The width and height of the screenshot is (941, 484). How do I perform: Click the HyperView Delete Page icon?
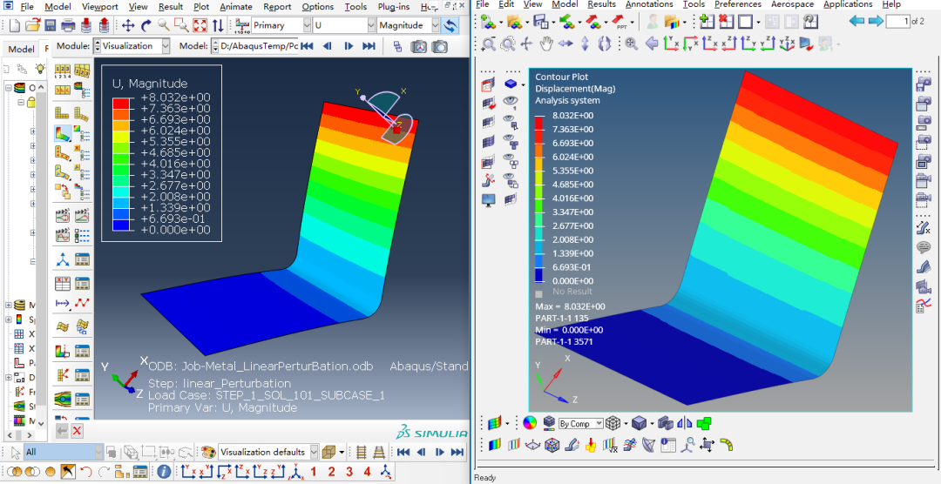(x=726, y=22)
